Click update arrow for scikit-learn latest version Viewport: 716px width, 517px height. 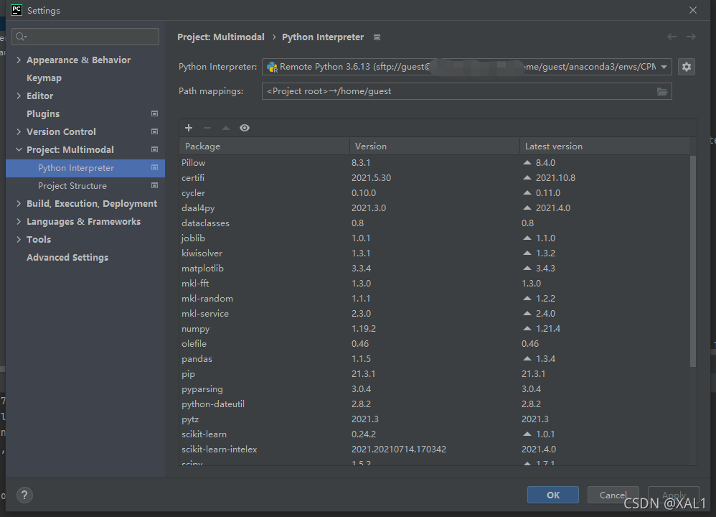pos(527,434)
